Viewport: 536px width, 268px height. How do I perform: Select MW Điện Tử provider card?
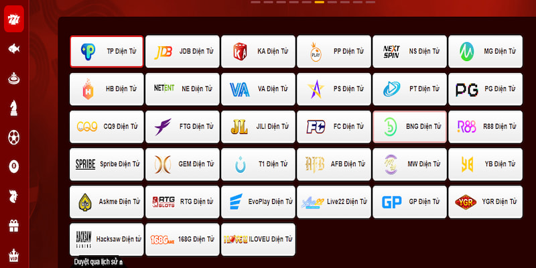tap(410, 164)
